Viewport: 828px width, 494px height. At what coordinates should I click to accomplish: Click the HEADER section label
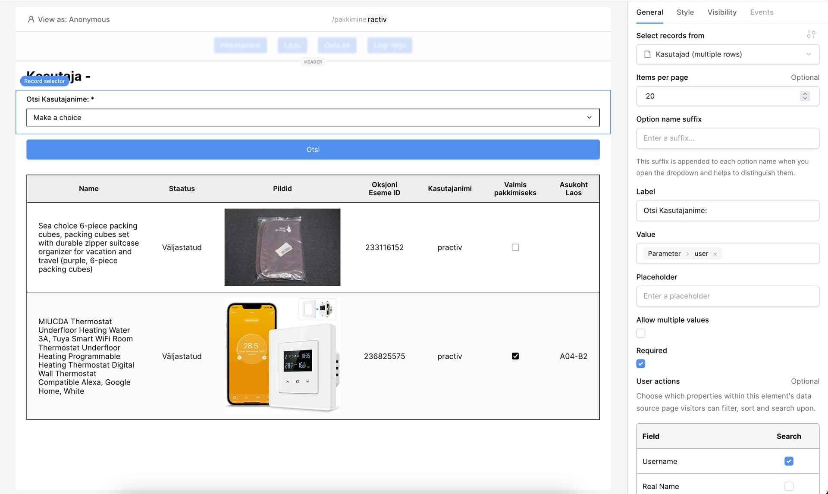tap(313, 62)
